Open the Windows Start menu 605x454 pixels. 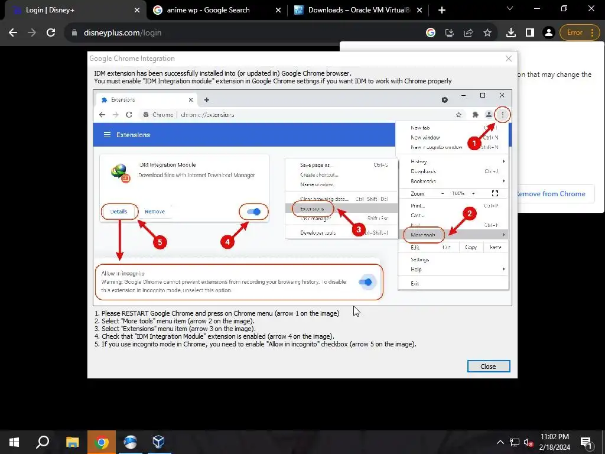[x=14, y=442]
